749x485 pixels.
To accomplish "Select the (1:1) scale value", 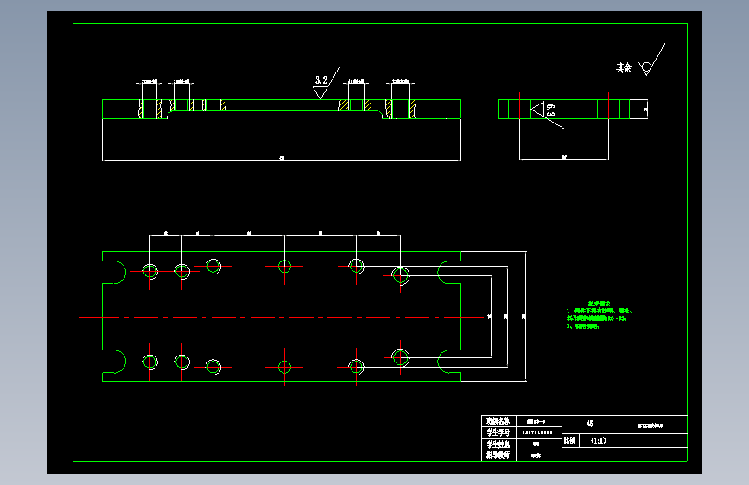I will point(598,440).
